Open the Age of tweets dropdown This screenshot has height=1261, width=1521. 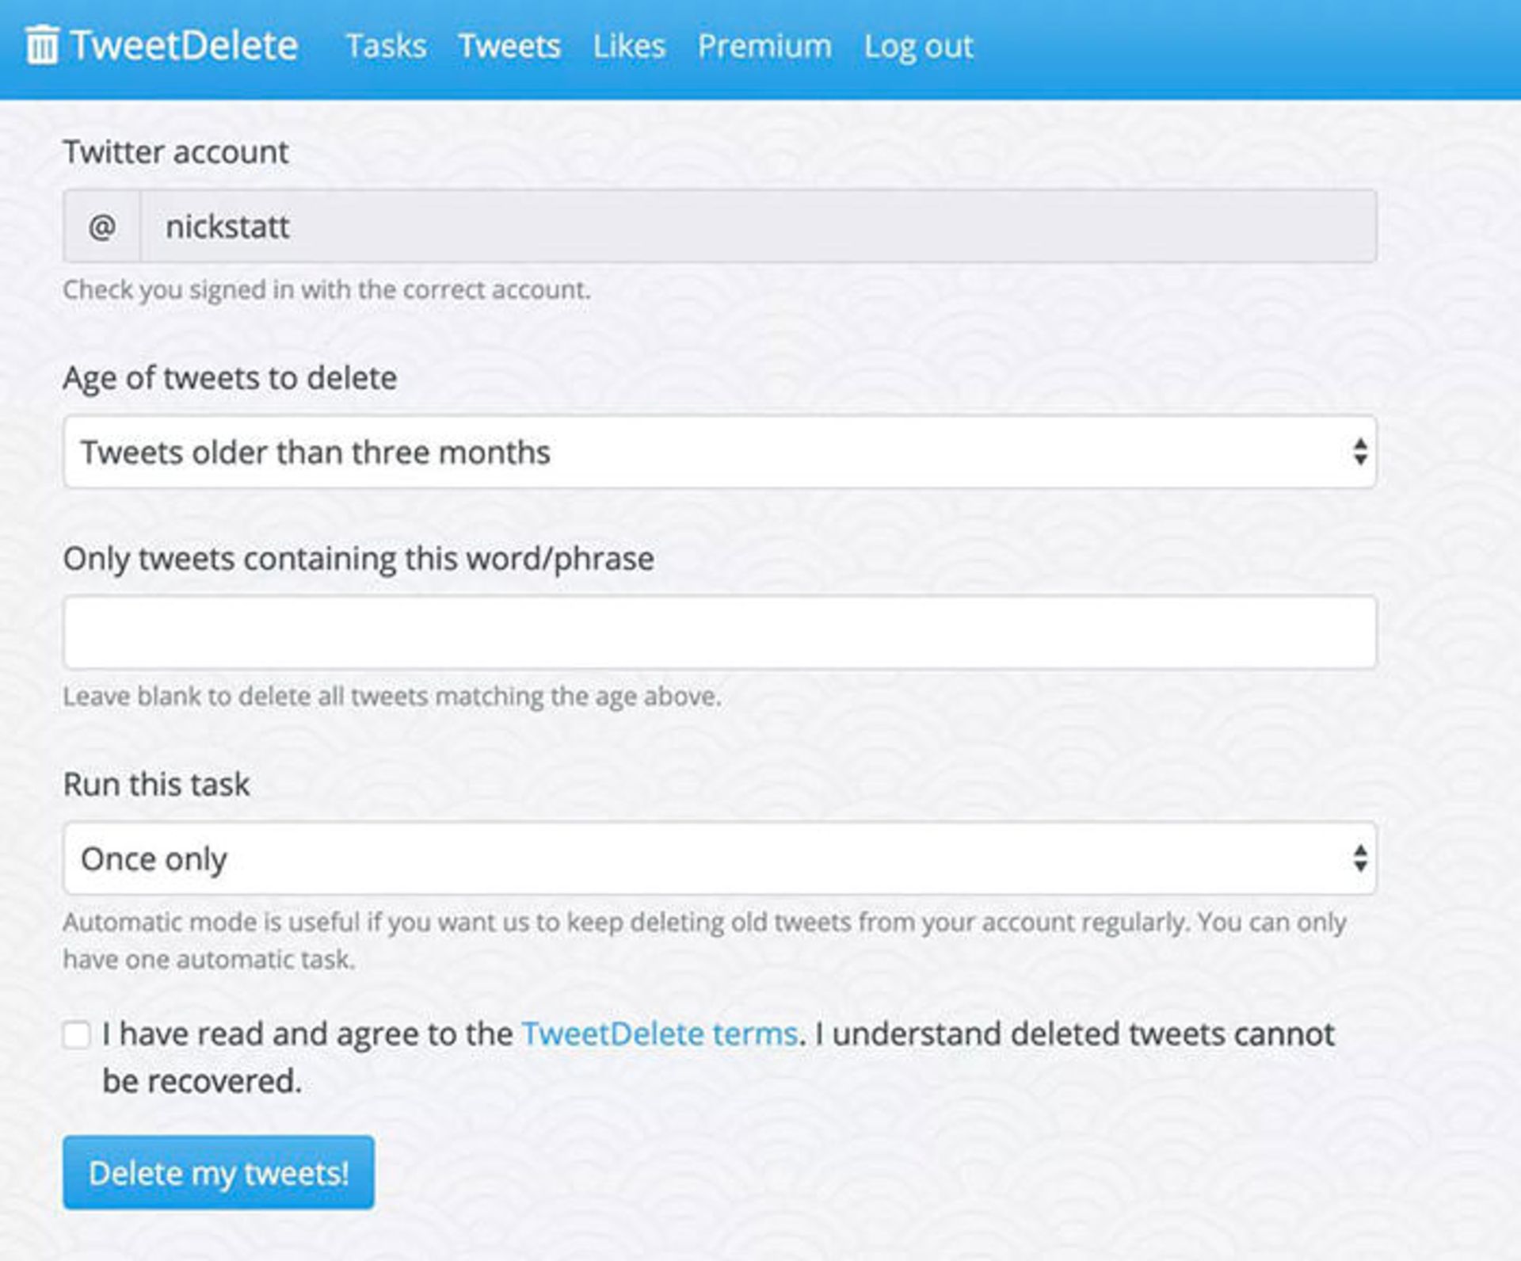[720, 452]
